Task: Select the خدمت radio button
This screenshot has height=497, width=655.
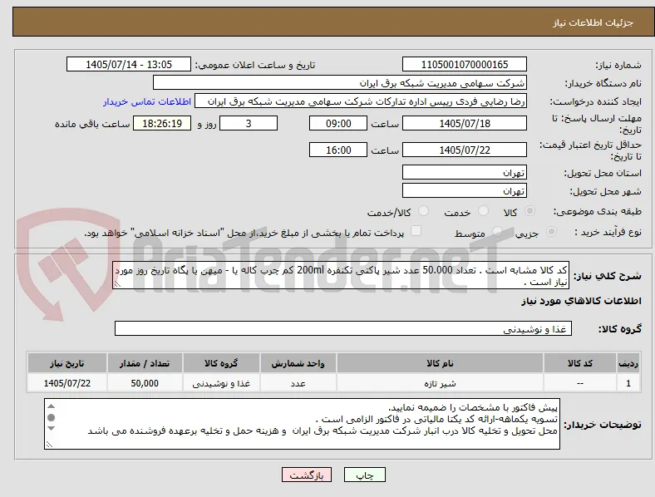Action: coord(483,211)
